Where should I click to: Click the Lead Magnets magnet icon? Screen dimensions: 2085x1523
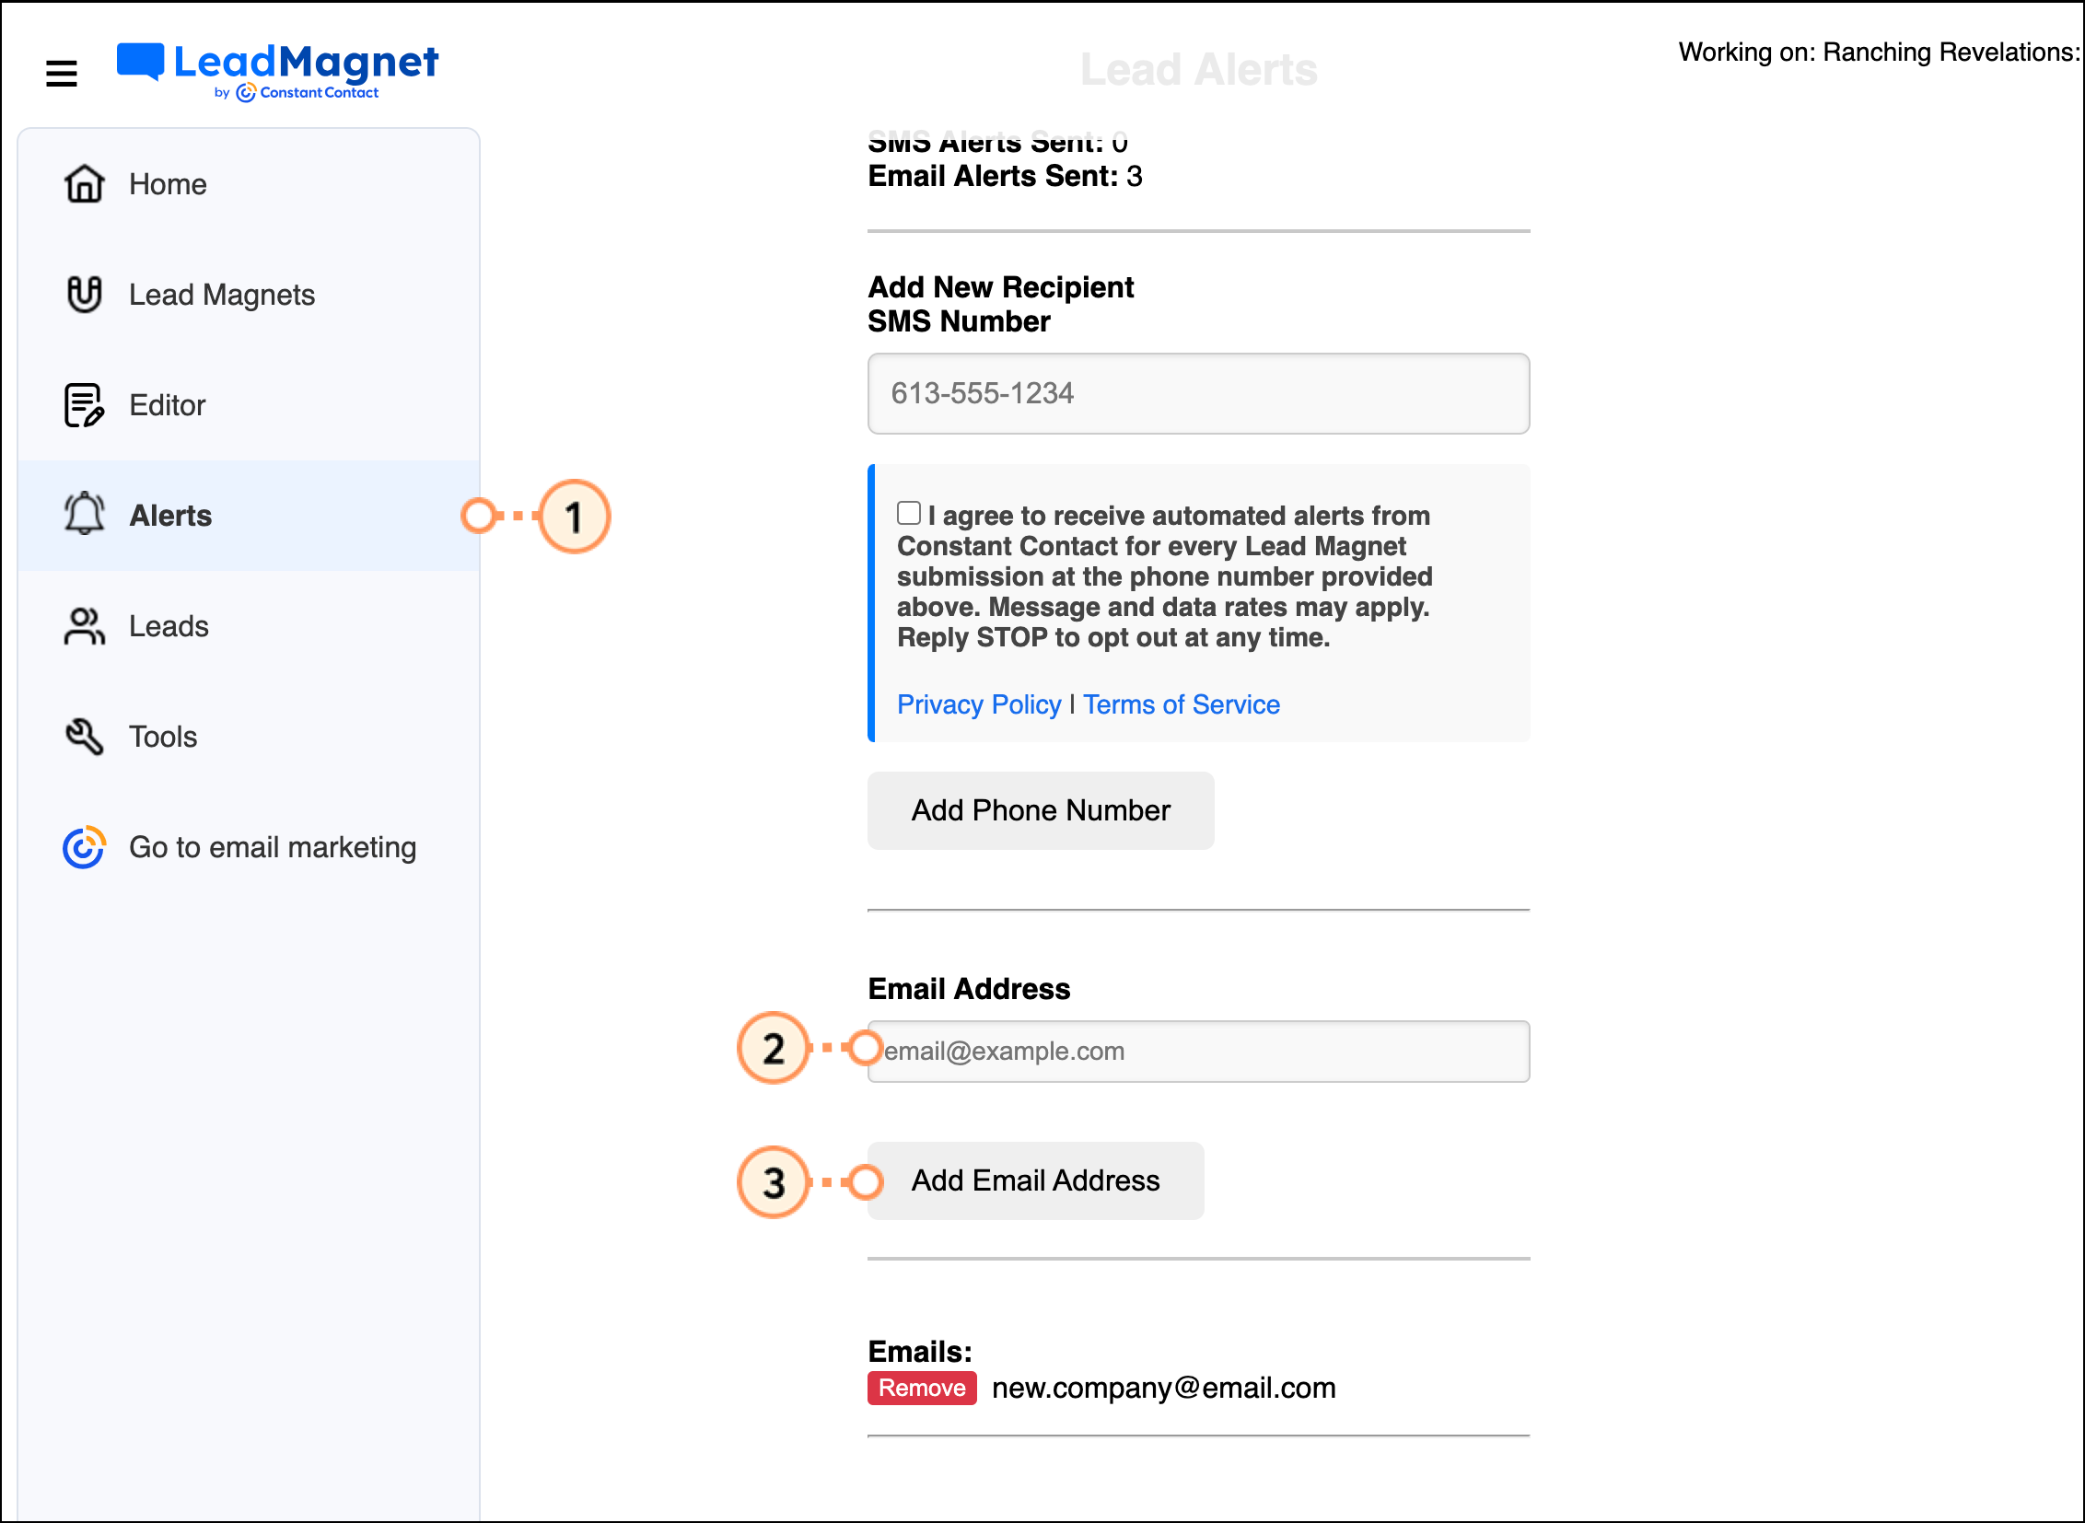pos(84,294)
